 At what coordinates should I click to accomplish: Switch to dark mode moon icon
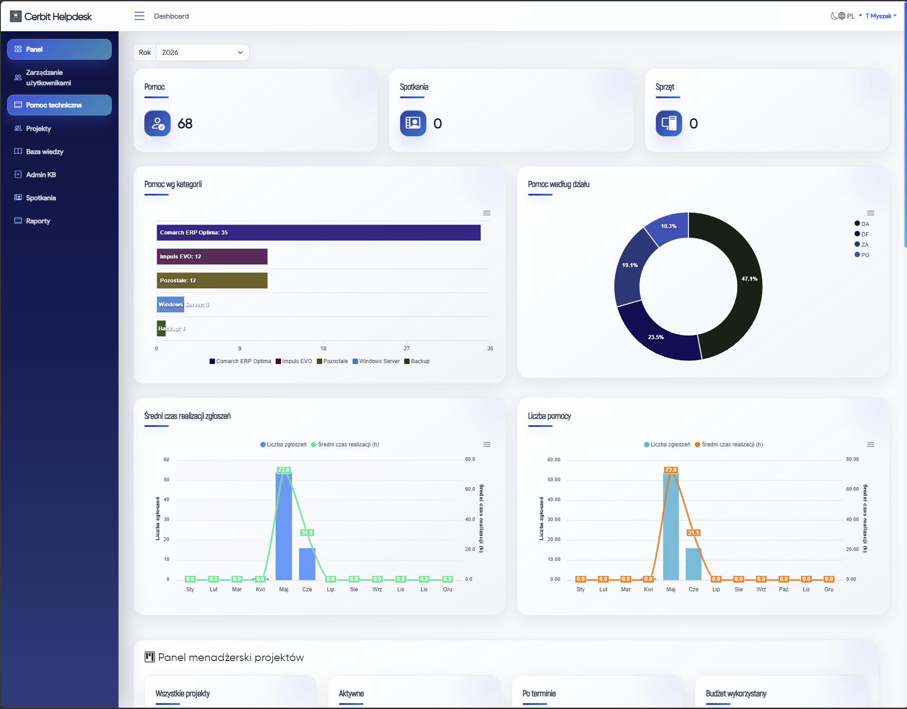[x=834, y=16]
